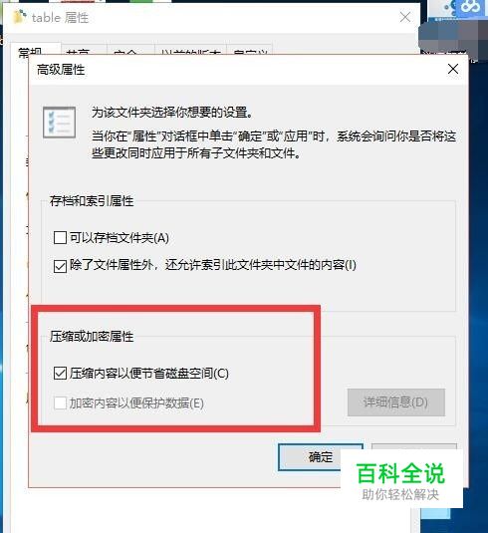The height and width of the screenshot is (533, 488).
Task: Open the 共享 tab
Action: (78, 52)
